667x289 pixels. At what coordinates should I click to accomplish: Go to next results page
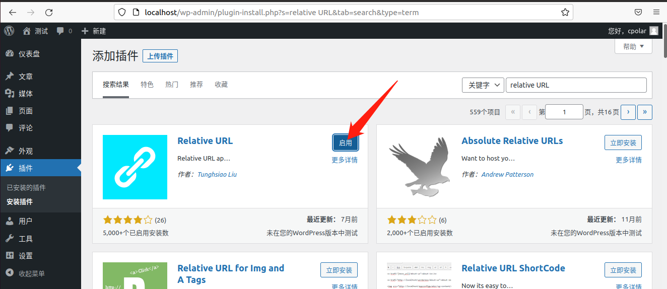pos(628,112)
